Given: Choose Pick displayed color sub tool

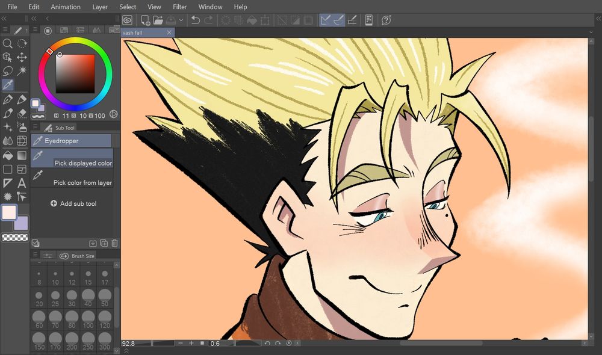Looking at the screenshot, I should pyautogui.click(x=72, y=158).
